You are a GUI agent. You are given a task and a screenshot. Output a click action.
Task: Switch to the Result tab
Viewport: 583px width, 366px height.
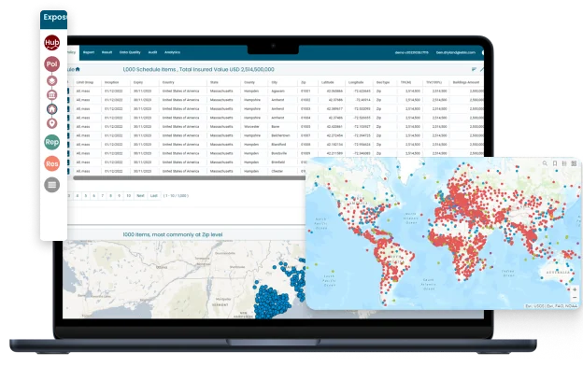tap(107, 52)
